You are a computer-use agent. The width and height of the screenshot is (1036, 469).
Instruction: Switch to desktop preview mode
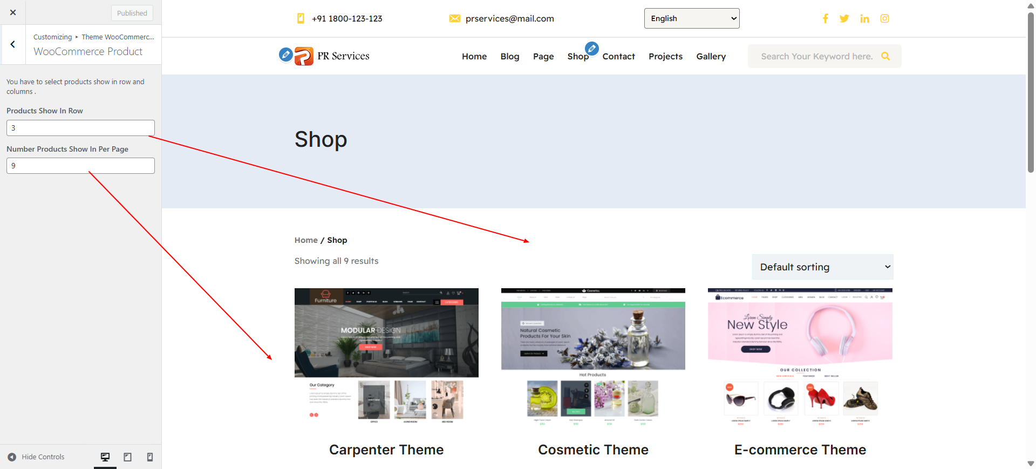tap(105, 457)
